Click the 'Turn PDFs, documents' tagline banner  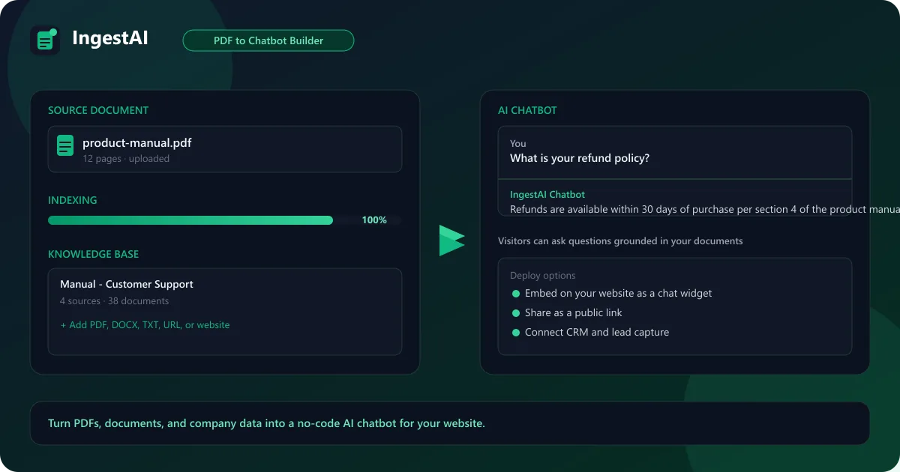click(x=450, y=423)
